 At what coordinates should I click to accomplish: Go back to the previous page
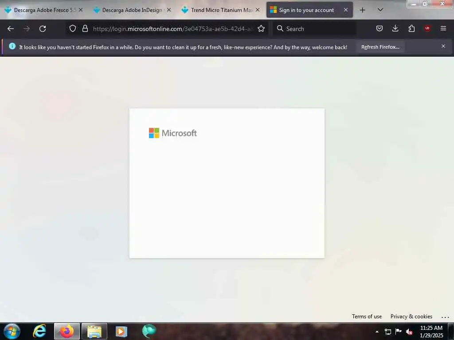point(11,29)
